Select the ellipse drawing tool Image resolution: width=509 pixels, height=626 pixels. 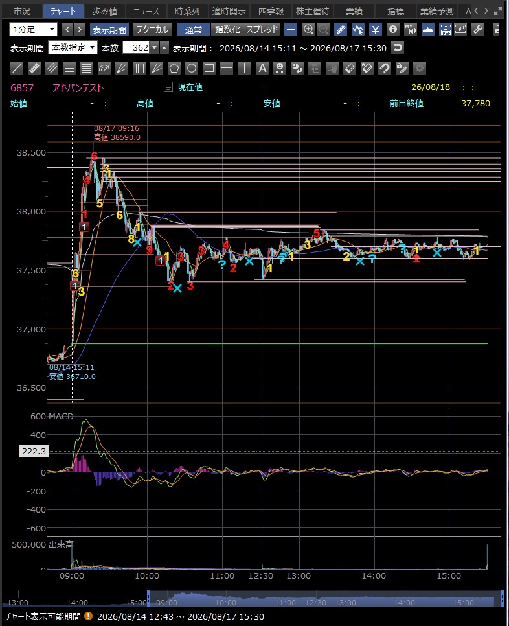pyautogui.click(x=192, y=68)
